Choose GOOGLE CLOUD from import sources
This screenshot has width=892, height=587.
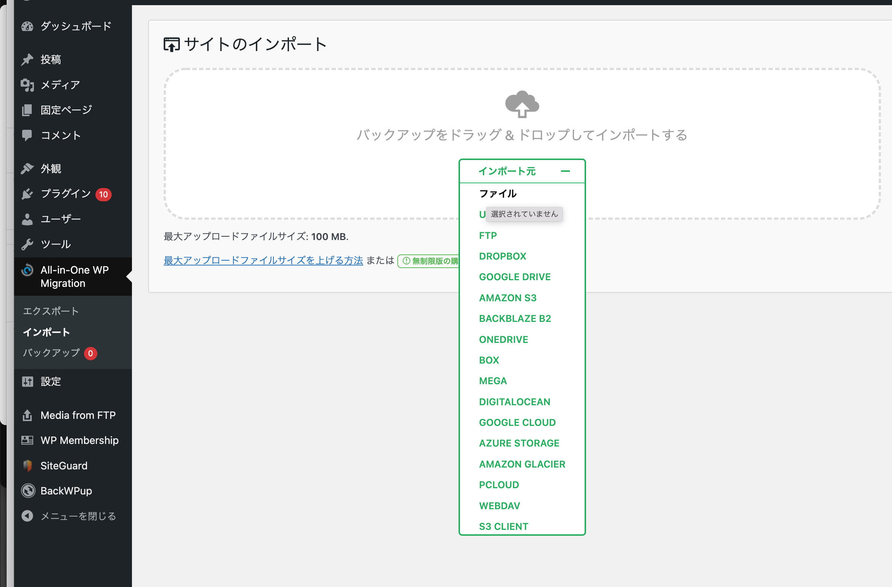click(517, 422)
